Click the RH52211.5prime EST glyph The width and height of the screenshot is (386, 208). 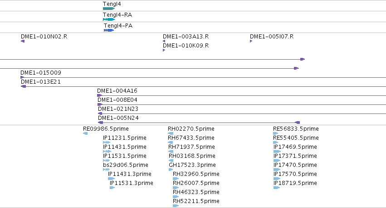pyautogui.click(x=176, y=206)
